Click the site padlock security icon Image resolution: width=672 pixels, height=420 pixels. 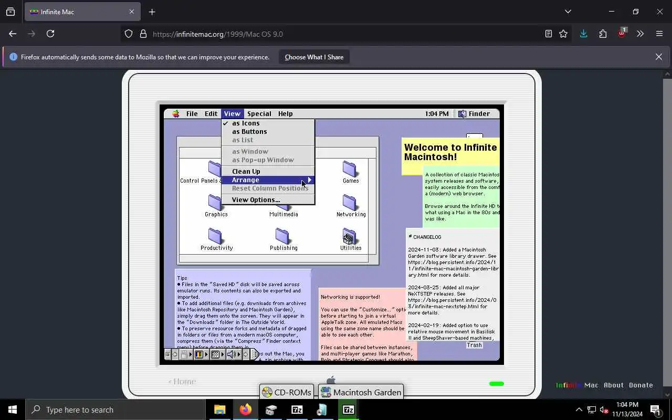click(x=143, y=34)
